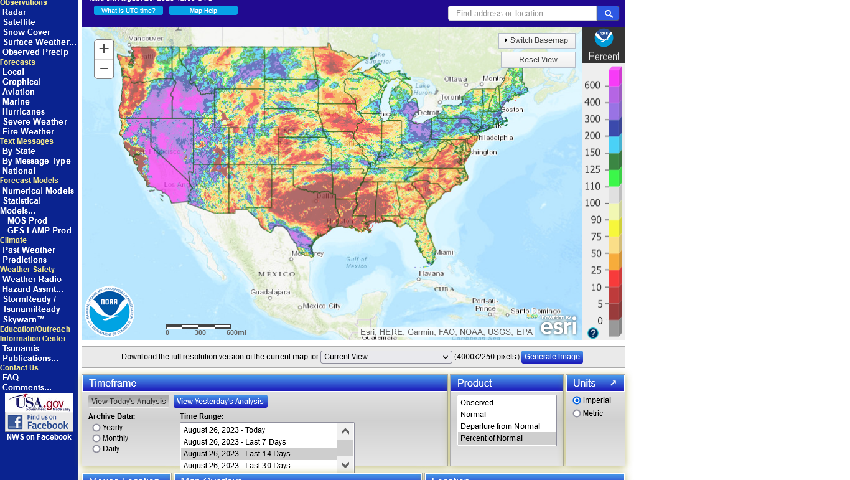Image resolution: width=850 pixels, height=480 pixels.
Task: Zoom in on the precipitation map
Action: coord(104,49)
